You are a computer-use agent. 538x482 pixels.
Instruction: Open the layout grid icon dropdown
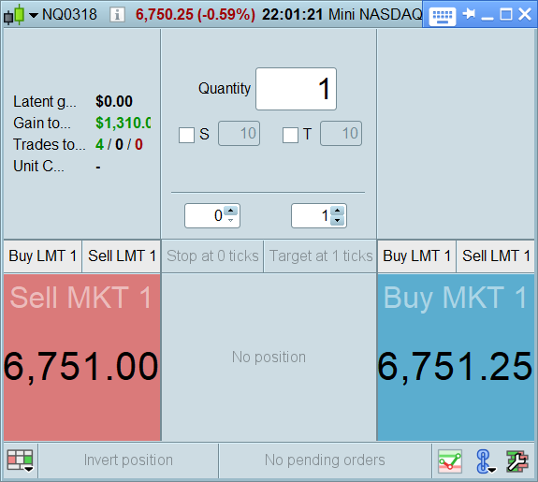click(x=21, y=460)
